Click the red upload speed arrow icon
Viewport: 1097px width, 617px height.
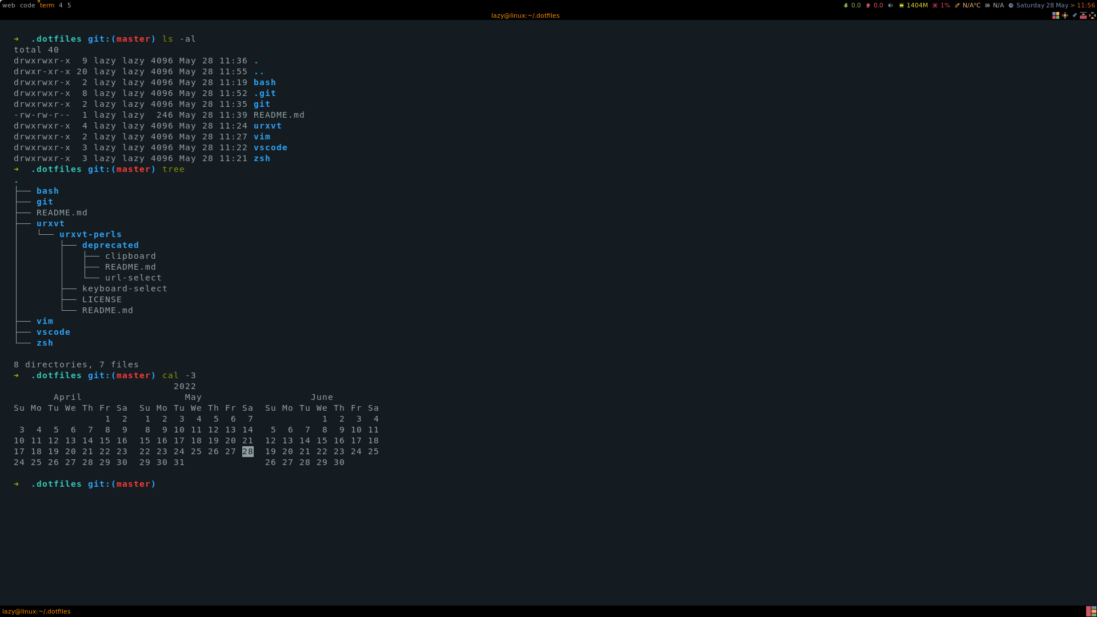[868, 6]
